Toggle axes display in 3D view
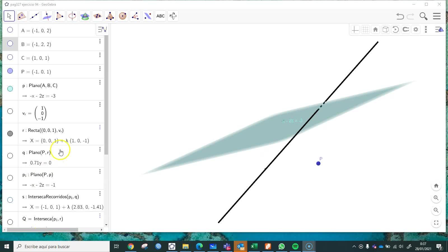 355,30
